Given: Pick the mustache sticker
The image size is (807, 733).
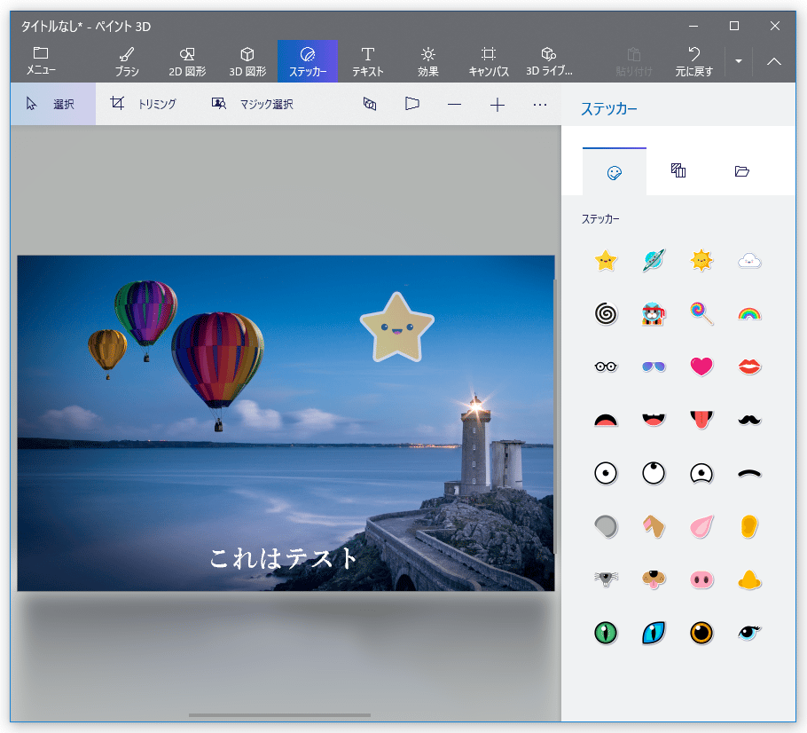Looking at the screenshot, I should tap(749, 420).
